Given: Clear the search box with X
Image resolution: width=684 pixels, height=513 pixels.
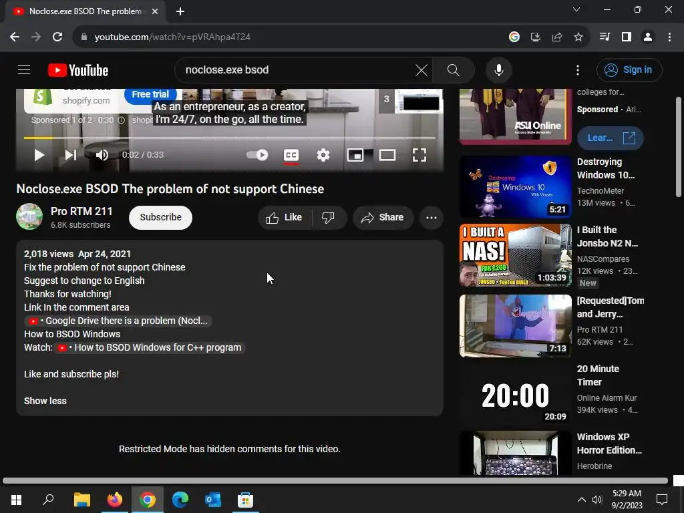Looking at the screenshot, I should [x=421, y=69].
